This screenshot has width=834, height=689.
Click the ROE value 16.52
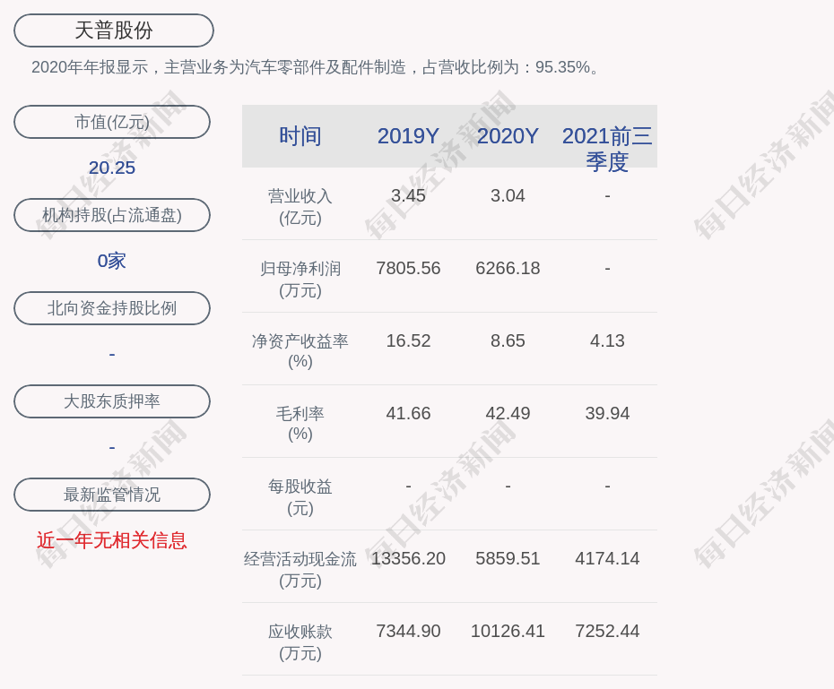pos(409,340)
